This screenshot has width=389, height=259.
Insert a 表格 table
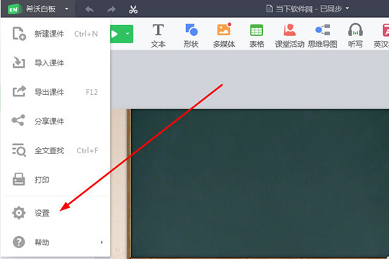click(256, 36)
